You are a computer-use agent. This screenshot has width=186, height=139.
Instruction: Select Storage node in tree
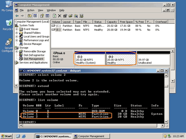click(x=24, y=48)
